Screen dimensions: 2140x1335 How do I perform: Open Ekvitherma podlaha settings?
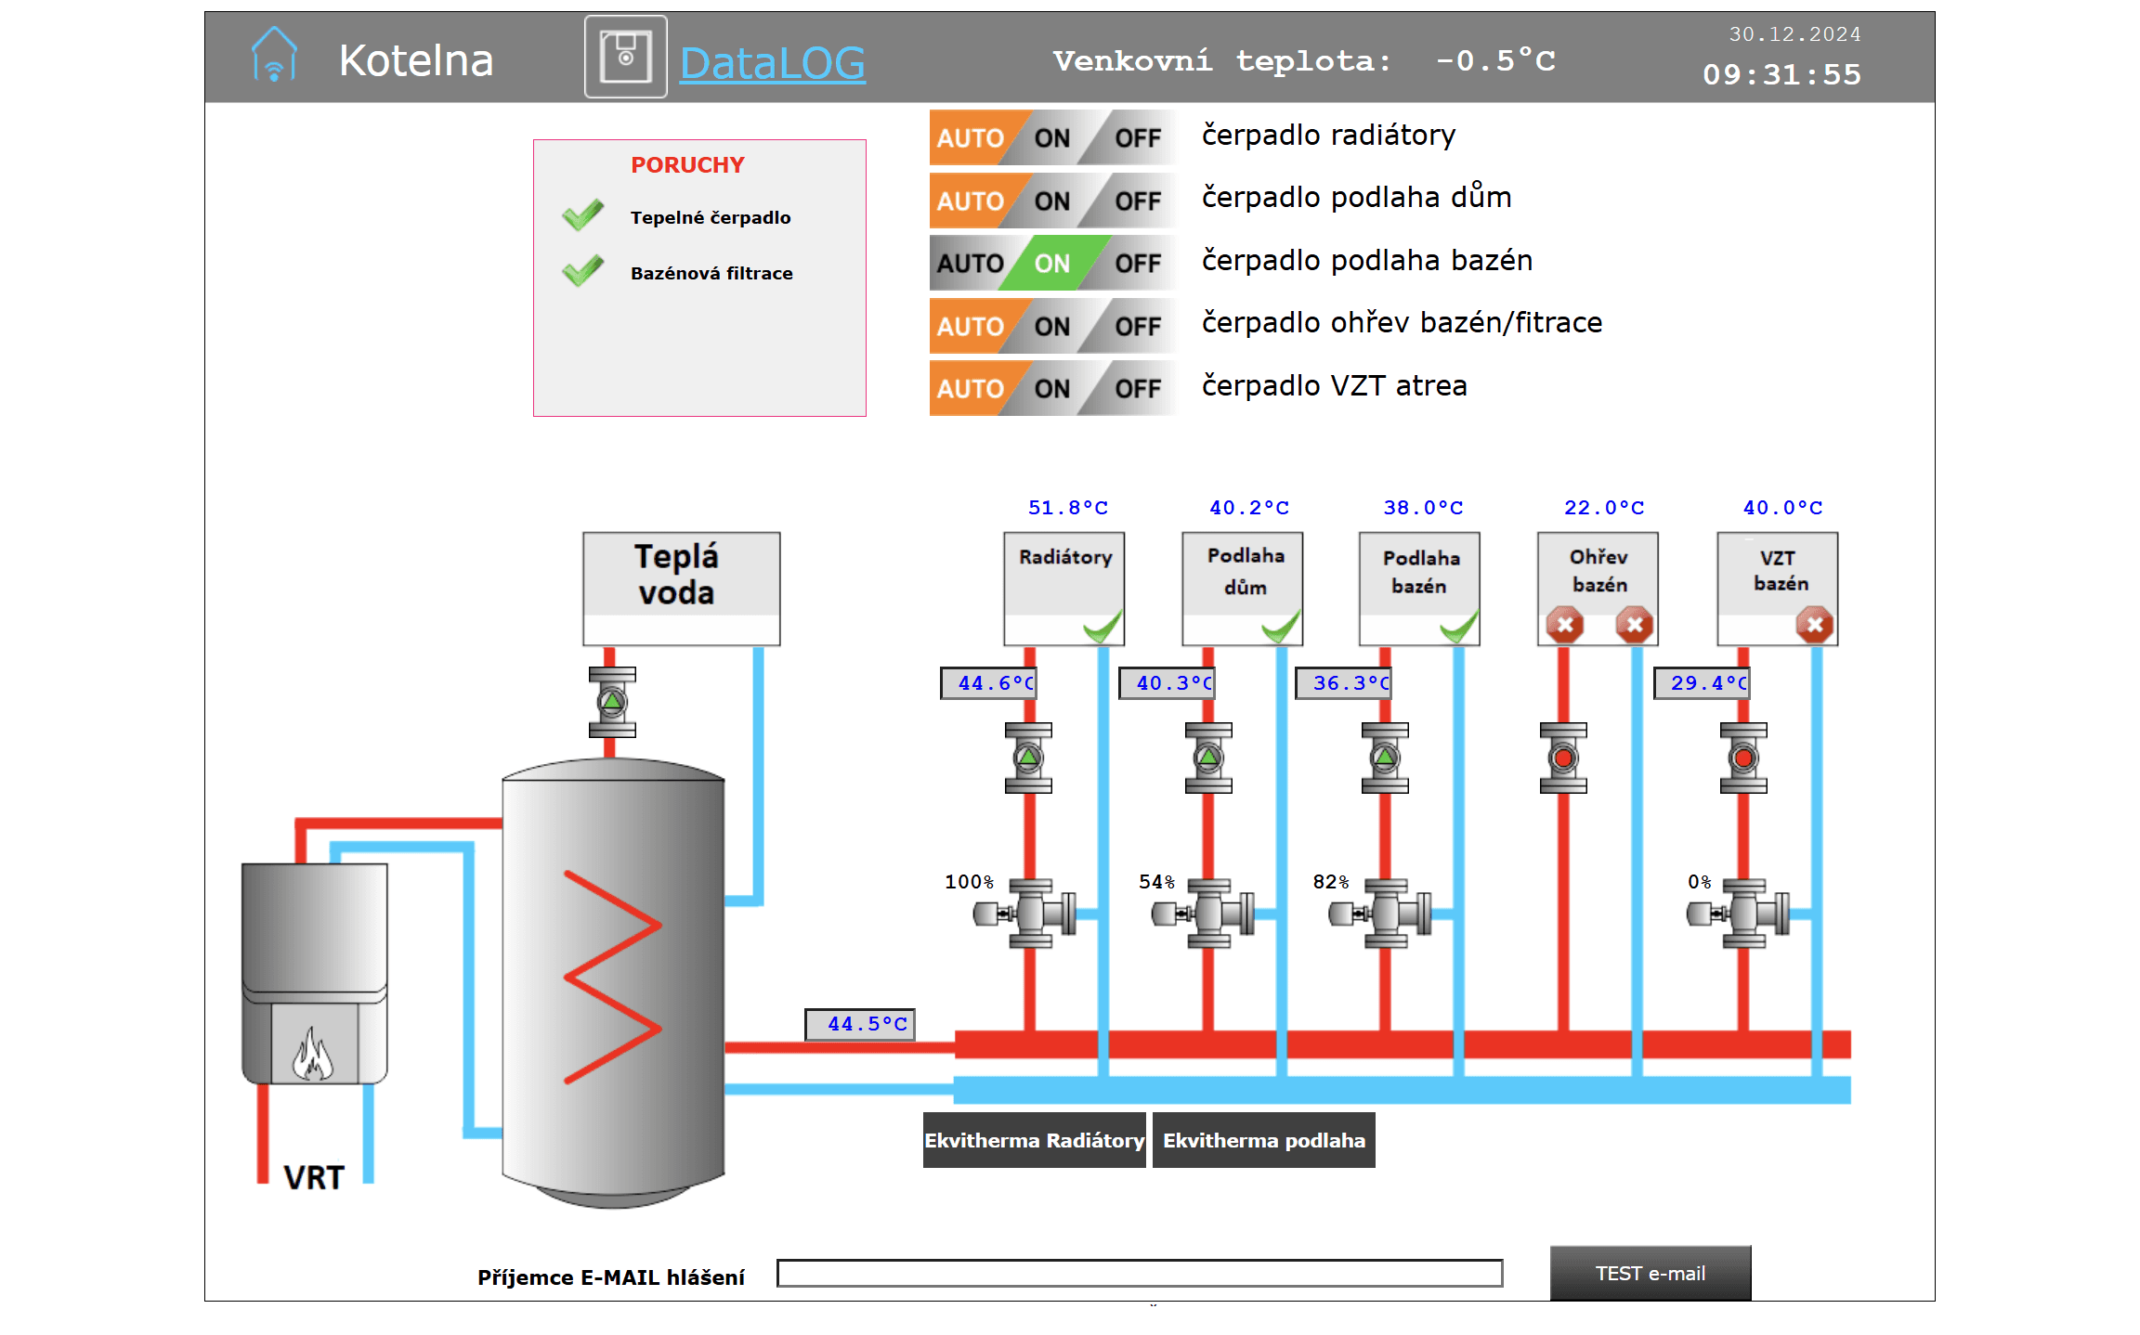coord(1264,1140)
